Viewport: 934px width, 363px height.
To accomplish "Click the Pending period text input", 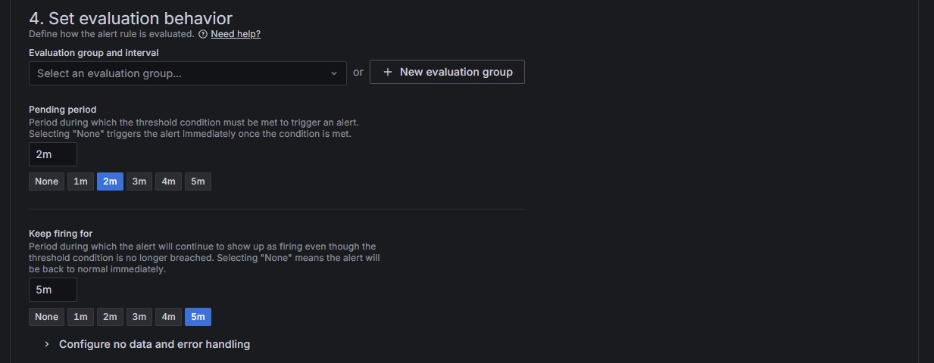I will pyautogui.click(x=53, y=154).
